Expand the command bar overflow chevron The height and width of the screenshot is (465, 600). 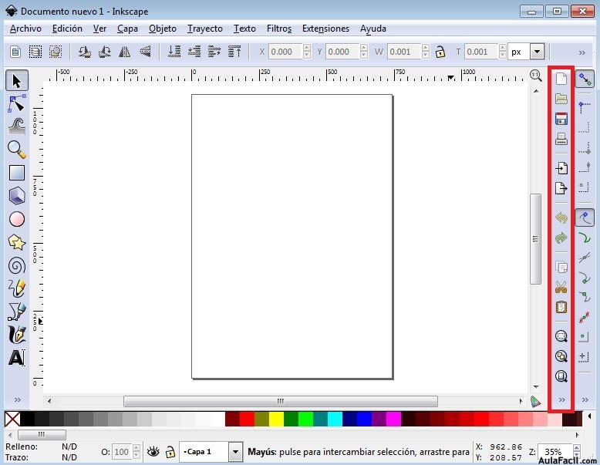(561, 399)
